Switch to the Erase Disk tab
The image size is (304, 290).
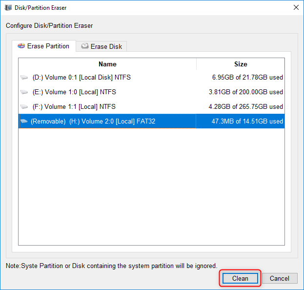pyautogui.click(x=102, y=46)
